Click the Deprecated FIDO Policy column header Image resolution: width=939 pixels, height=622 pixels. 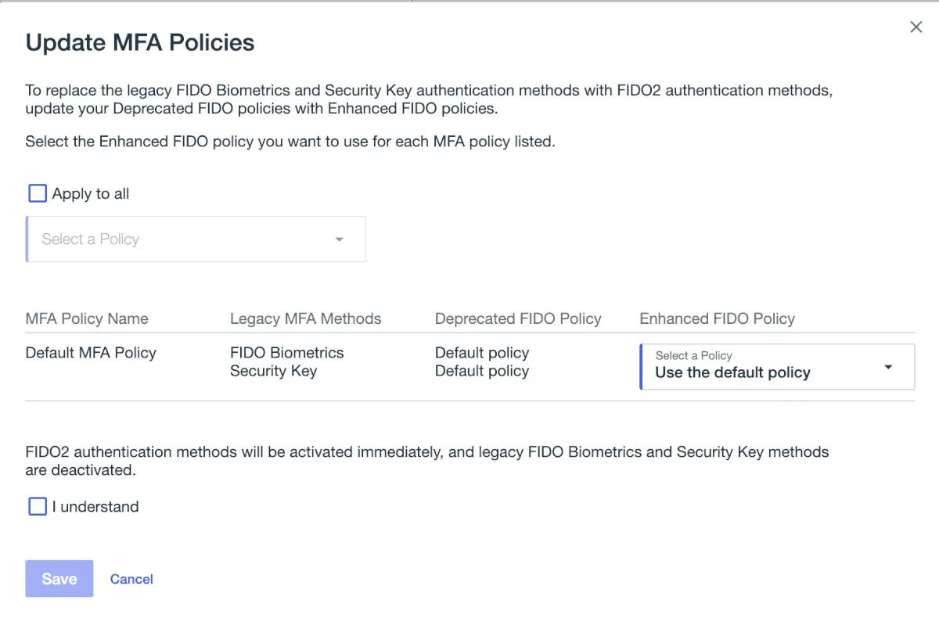click(518, 318)
